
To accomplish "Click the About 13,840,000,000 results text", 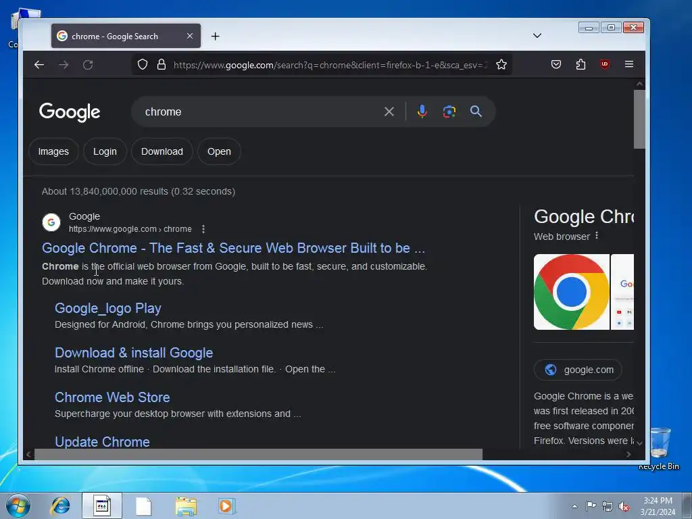I will click(x=138, y=191).
